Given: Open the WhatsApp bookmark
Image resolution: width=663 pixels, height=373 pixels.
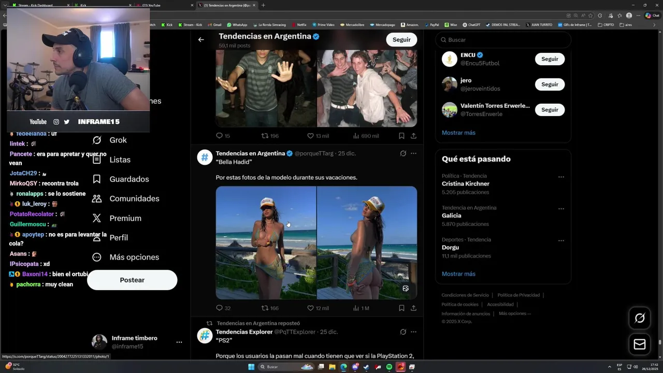Looking at the screenshot, I should [x=237, y=24].
